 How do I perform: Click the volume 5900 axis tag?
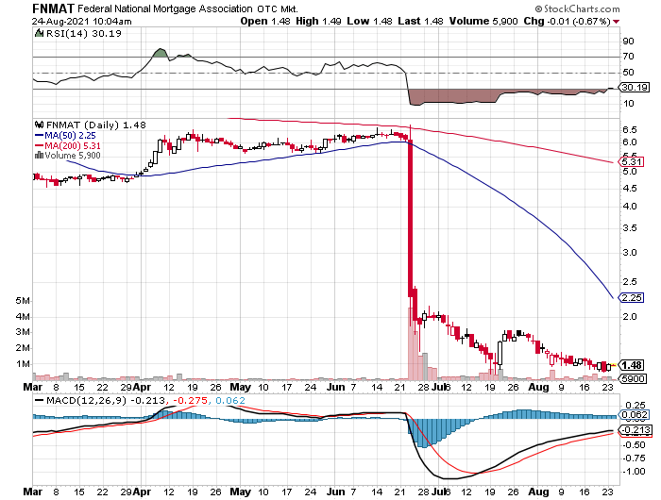pos(632,378)
